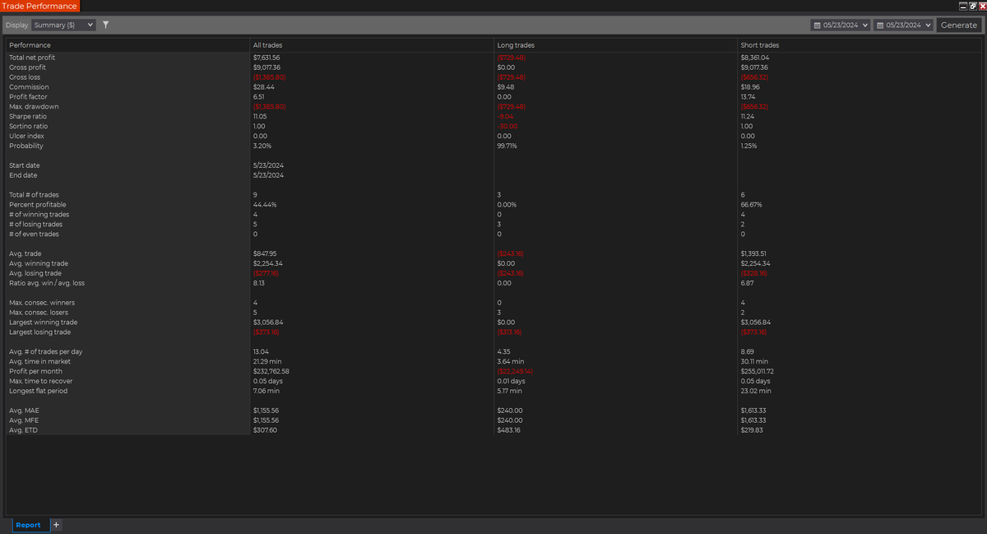Select the Percent profitable row label

click(38, 205)
